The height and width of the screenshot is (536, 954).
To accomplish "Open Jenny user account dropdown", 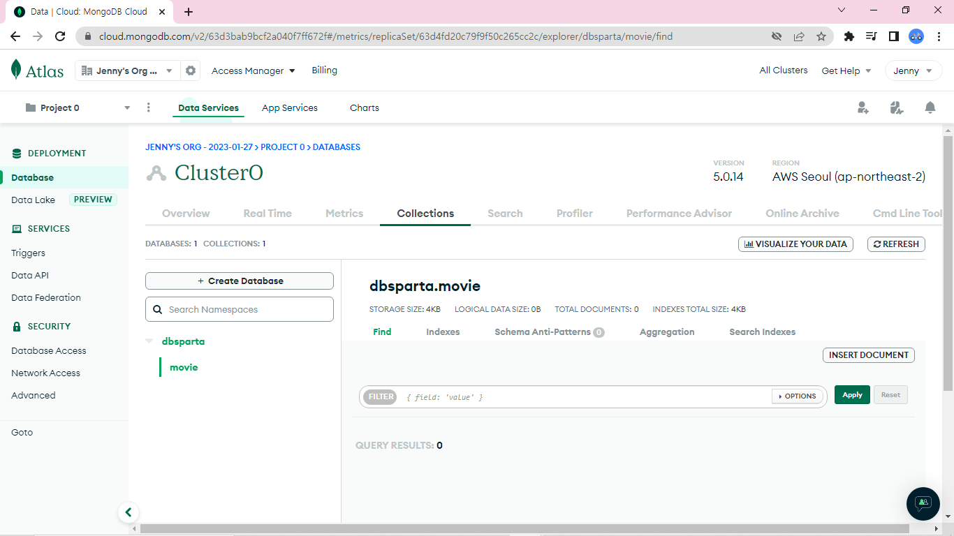I will coord(913,70).
